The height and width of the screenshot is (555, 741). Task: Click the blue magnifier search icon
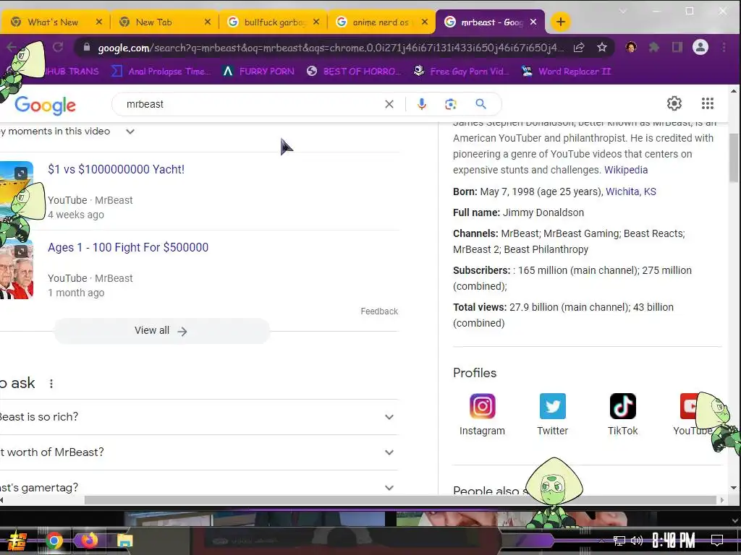tap(480, 104)
